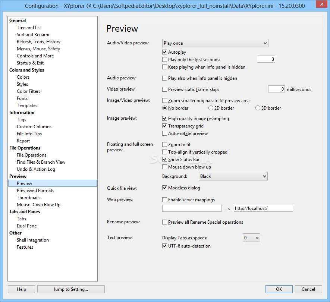
Task: Enable Keep playing when info panel hidden
Action: pos(164,67)
